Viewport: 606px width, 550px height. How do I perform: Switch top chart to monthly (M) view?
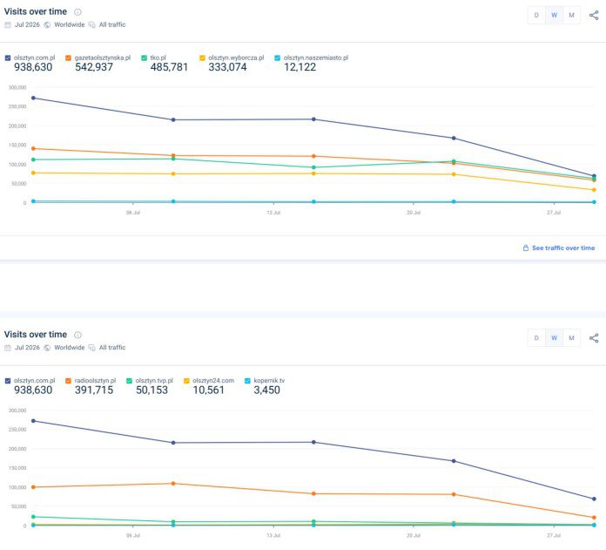571,15
